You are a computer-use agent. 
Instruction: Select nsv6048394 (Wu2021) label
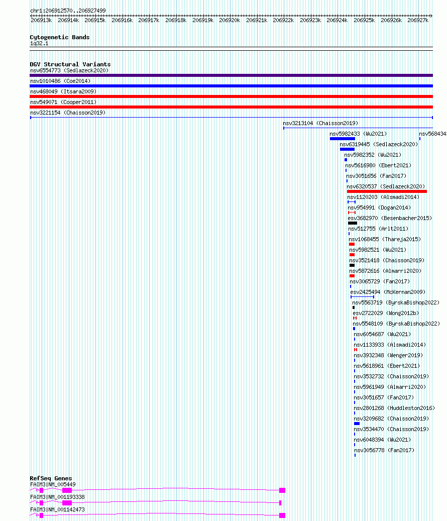pyautogui.click(x=383, y=440)
